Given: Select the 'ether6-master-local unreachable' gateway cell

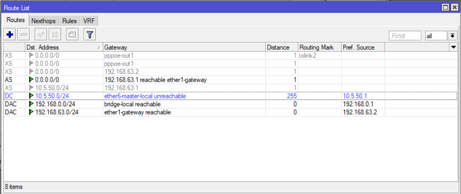Looking at the screenshot, I should [x=184, y=96].
